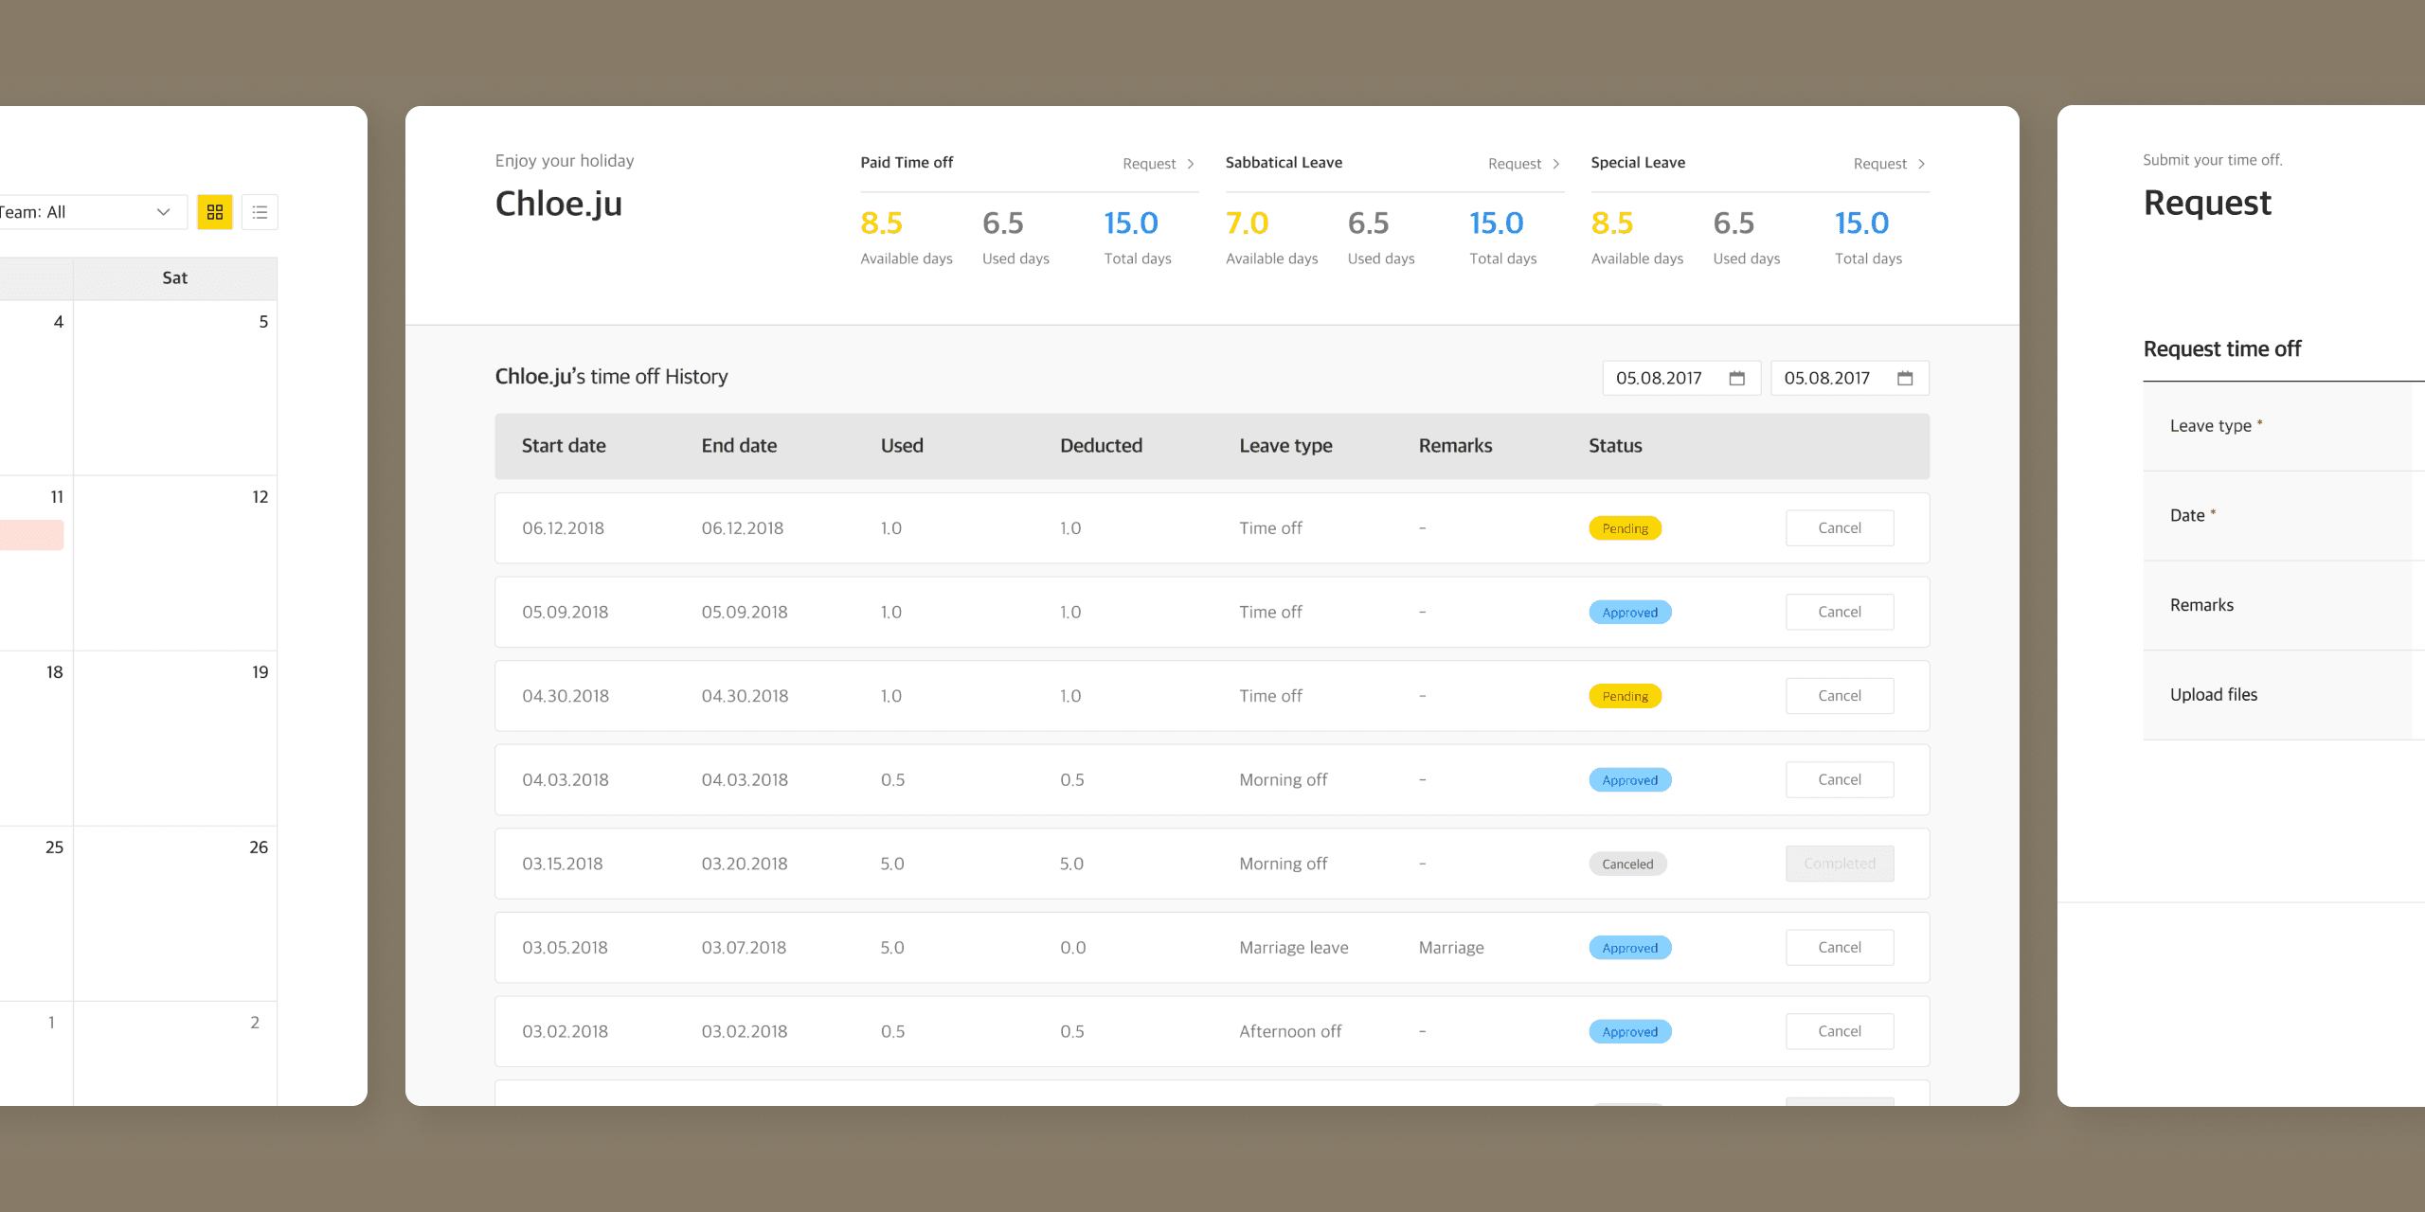The height and width of the screenshot is (1212, 2425).
Task: Switch to grid calendar view icon
Action: tap(215, 212)
